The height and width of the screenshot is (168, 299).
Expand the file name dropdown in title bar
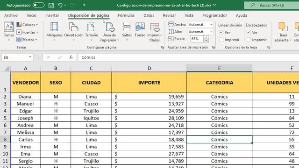point(214,5)
